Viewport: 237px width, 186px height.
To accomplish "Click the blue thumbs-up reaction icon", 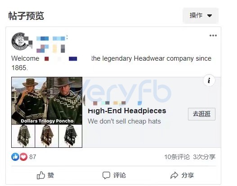I will coord(15,157).
